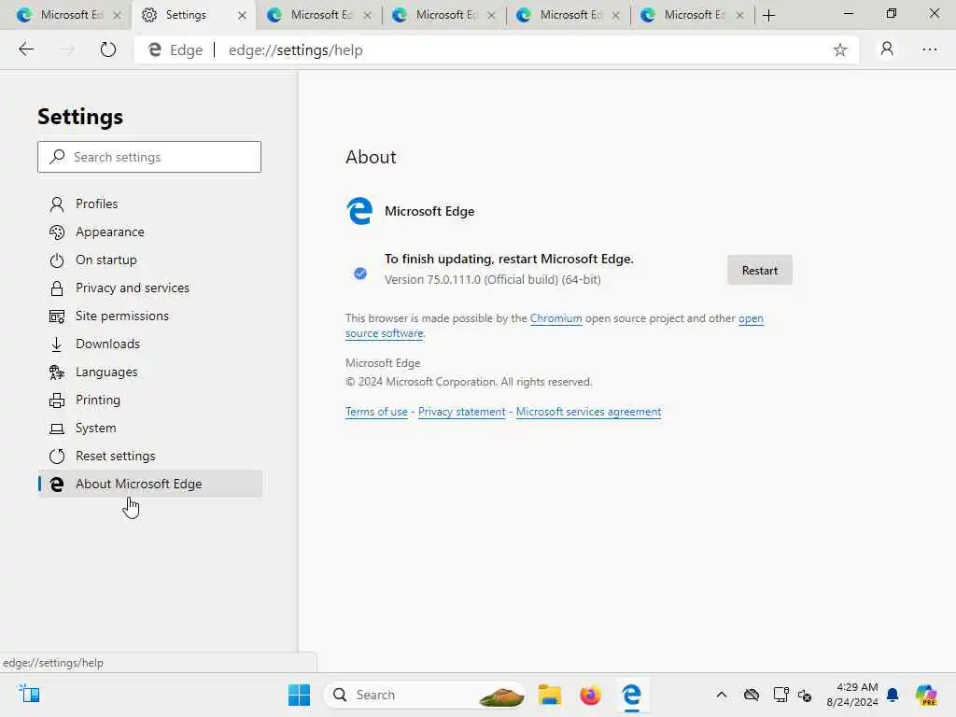956x717 pixels.
Task: Click the Site permissions icon
Action: (x=57, y=316)
